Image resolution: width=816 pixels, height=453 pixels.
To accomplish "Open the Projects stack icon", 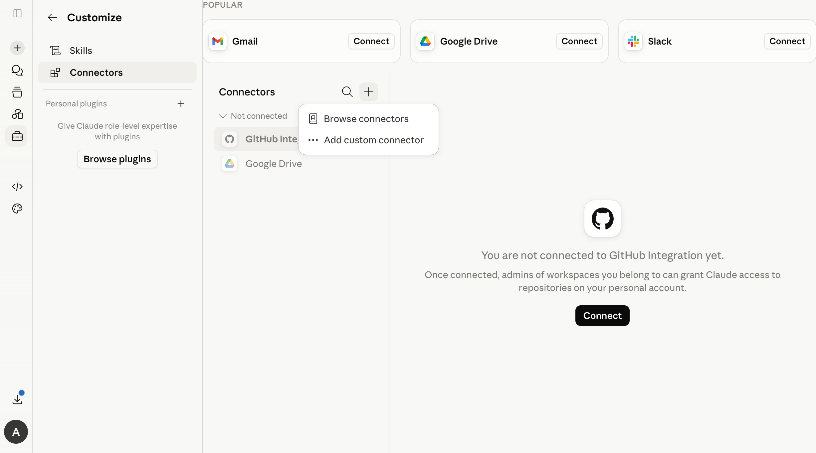I will (17, 92).
